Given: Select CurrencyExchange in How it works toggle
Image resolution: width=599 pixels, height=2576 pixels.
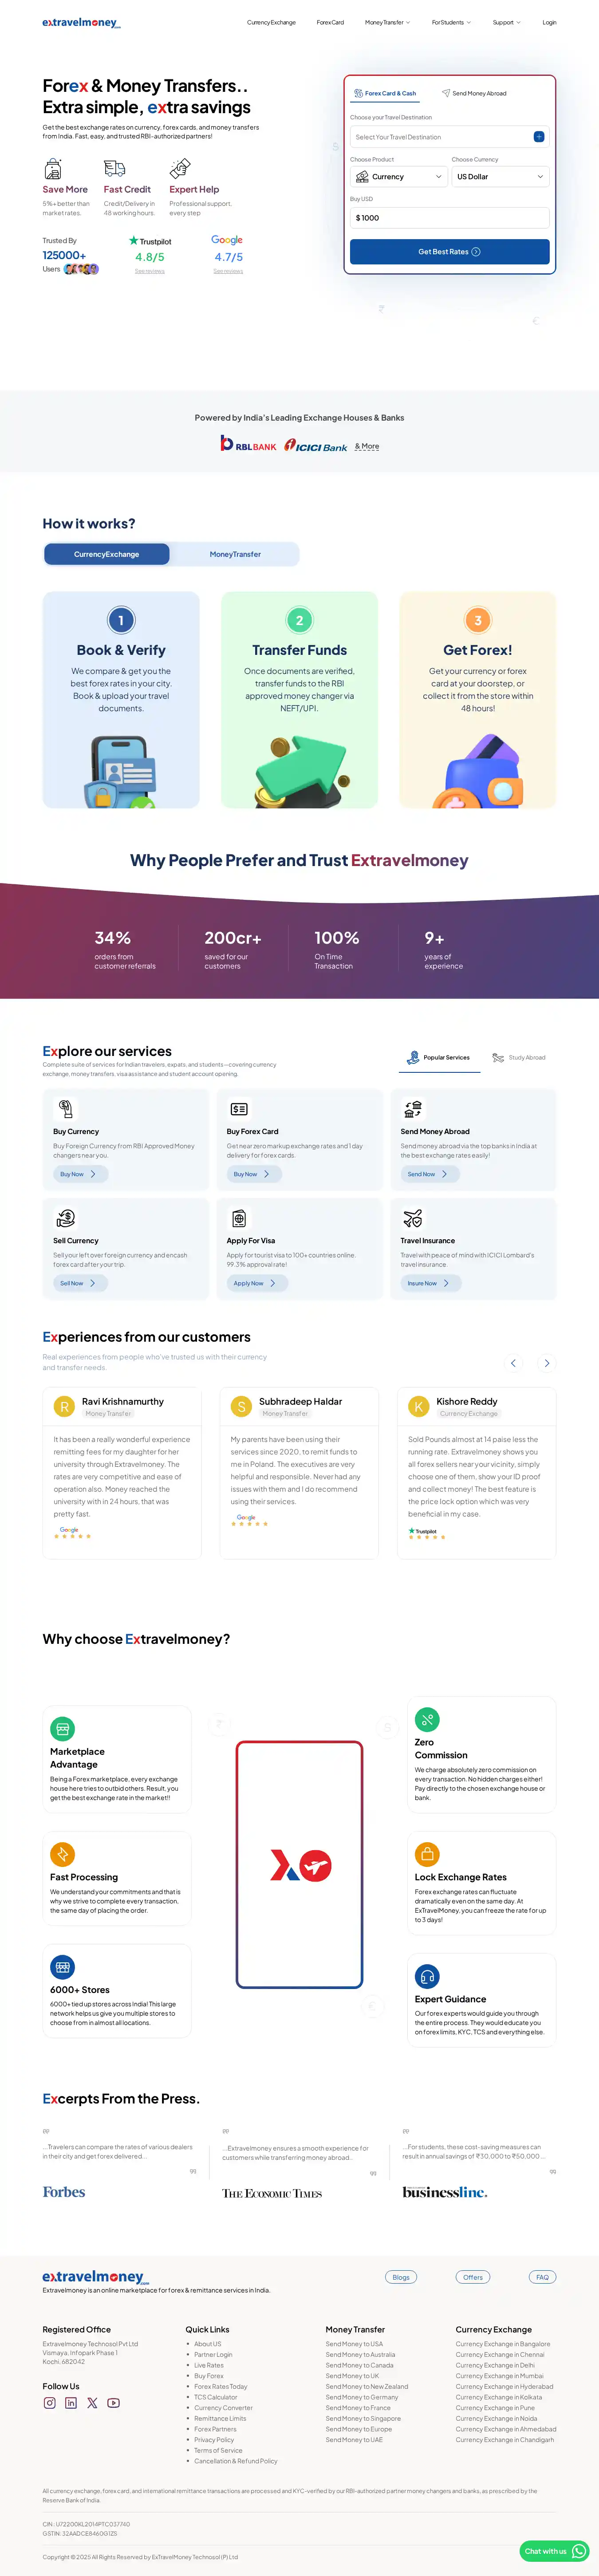Looking at the screenshot, I should click(107, 554).
